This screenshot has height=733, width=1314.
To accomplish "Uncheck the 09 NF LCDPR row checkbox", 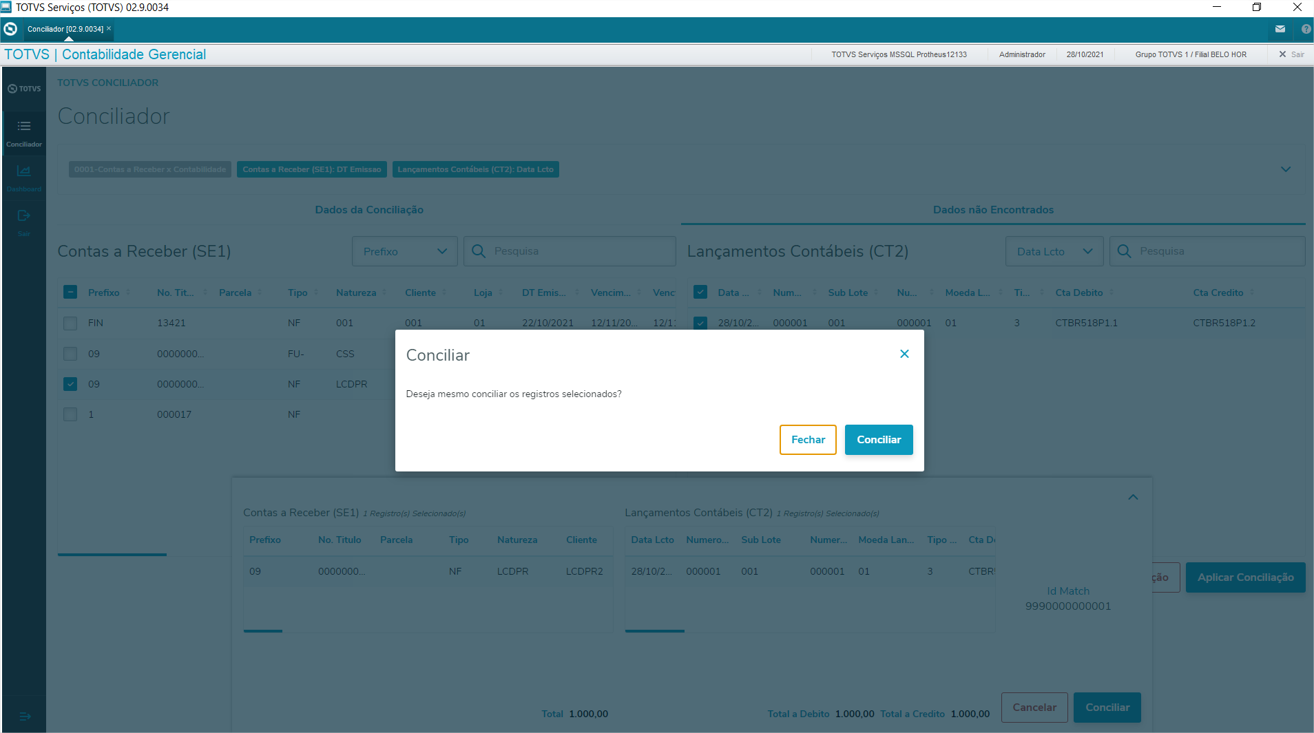I will tap(70, 384).
